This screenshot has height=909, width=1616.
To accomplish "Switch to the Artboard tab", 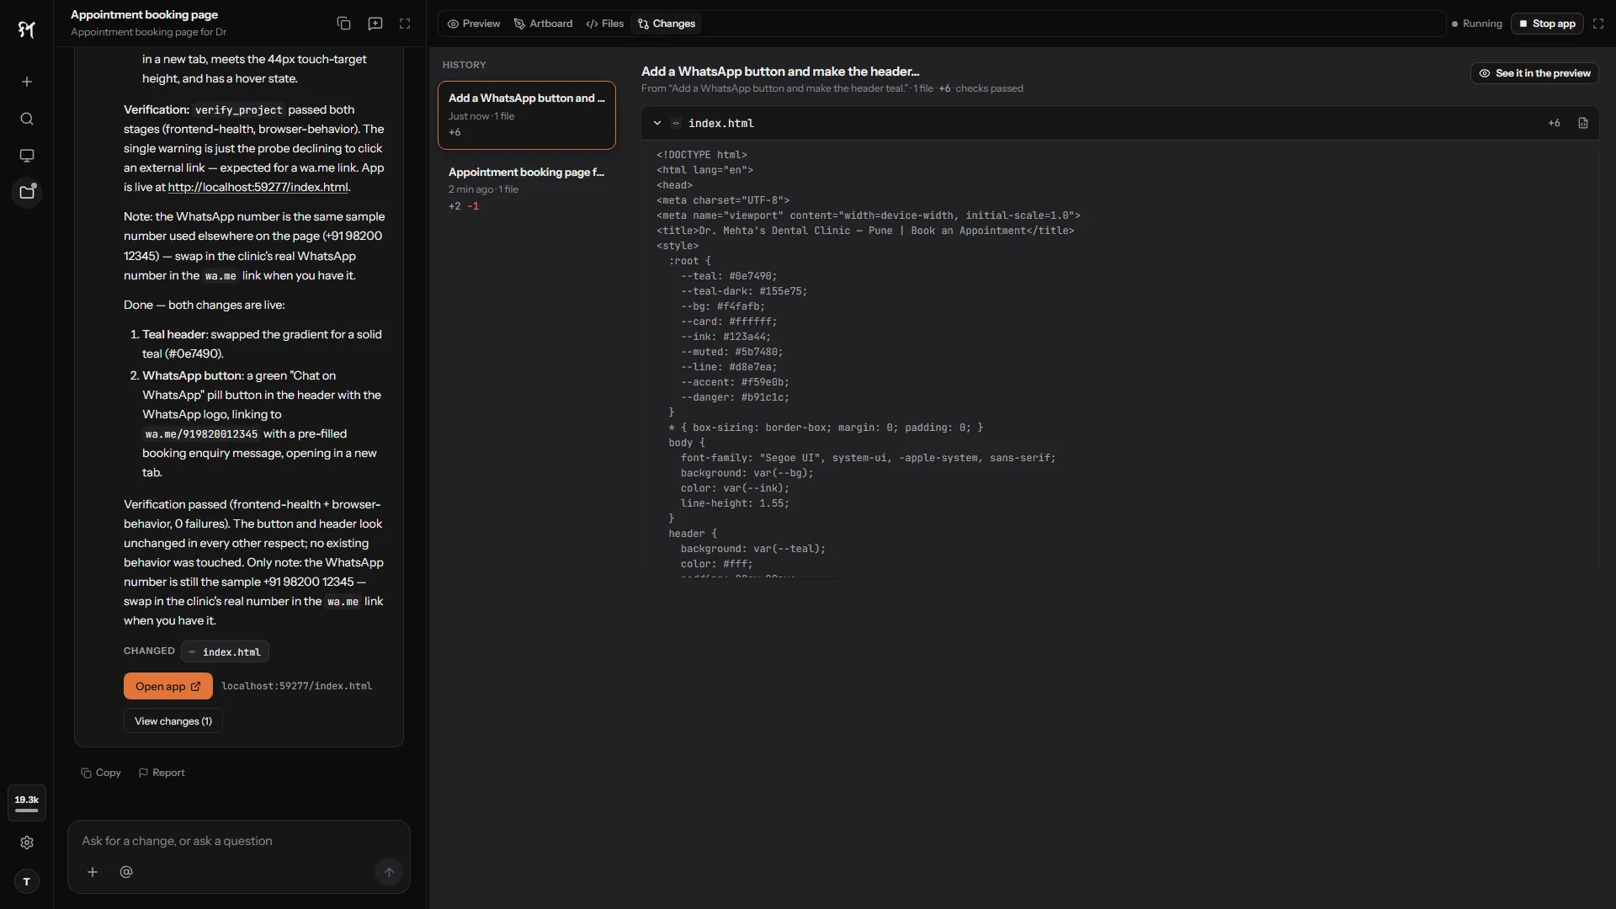I will click(x=543, y=24).
